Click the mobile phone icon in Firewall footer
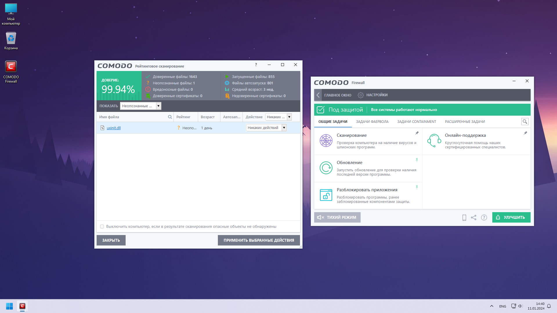The image size is (557, 313). coord(464,218)
